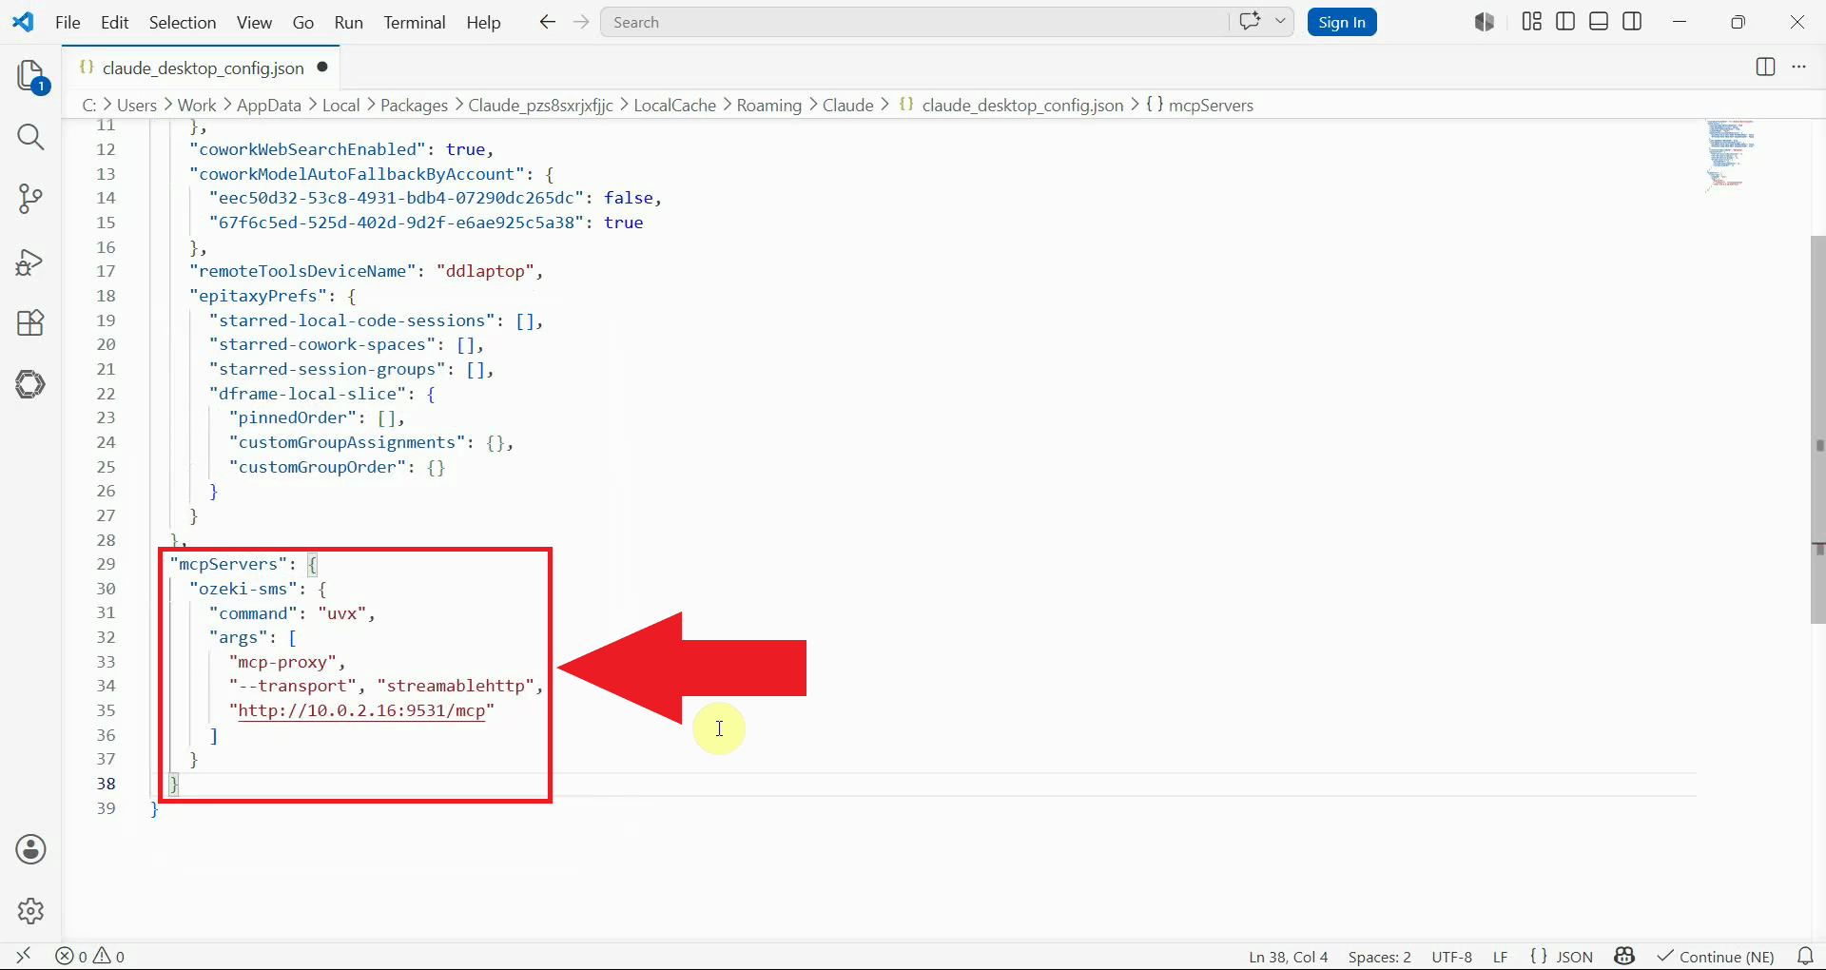Open the Selection menu
Viewport: 1826px width, 970px height.
183,22
